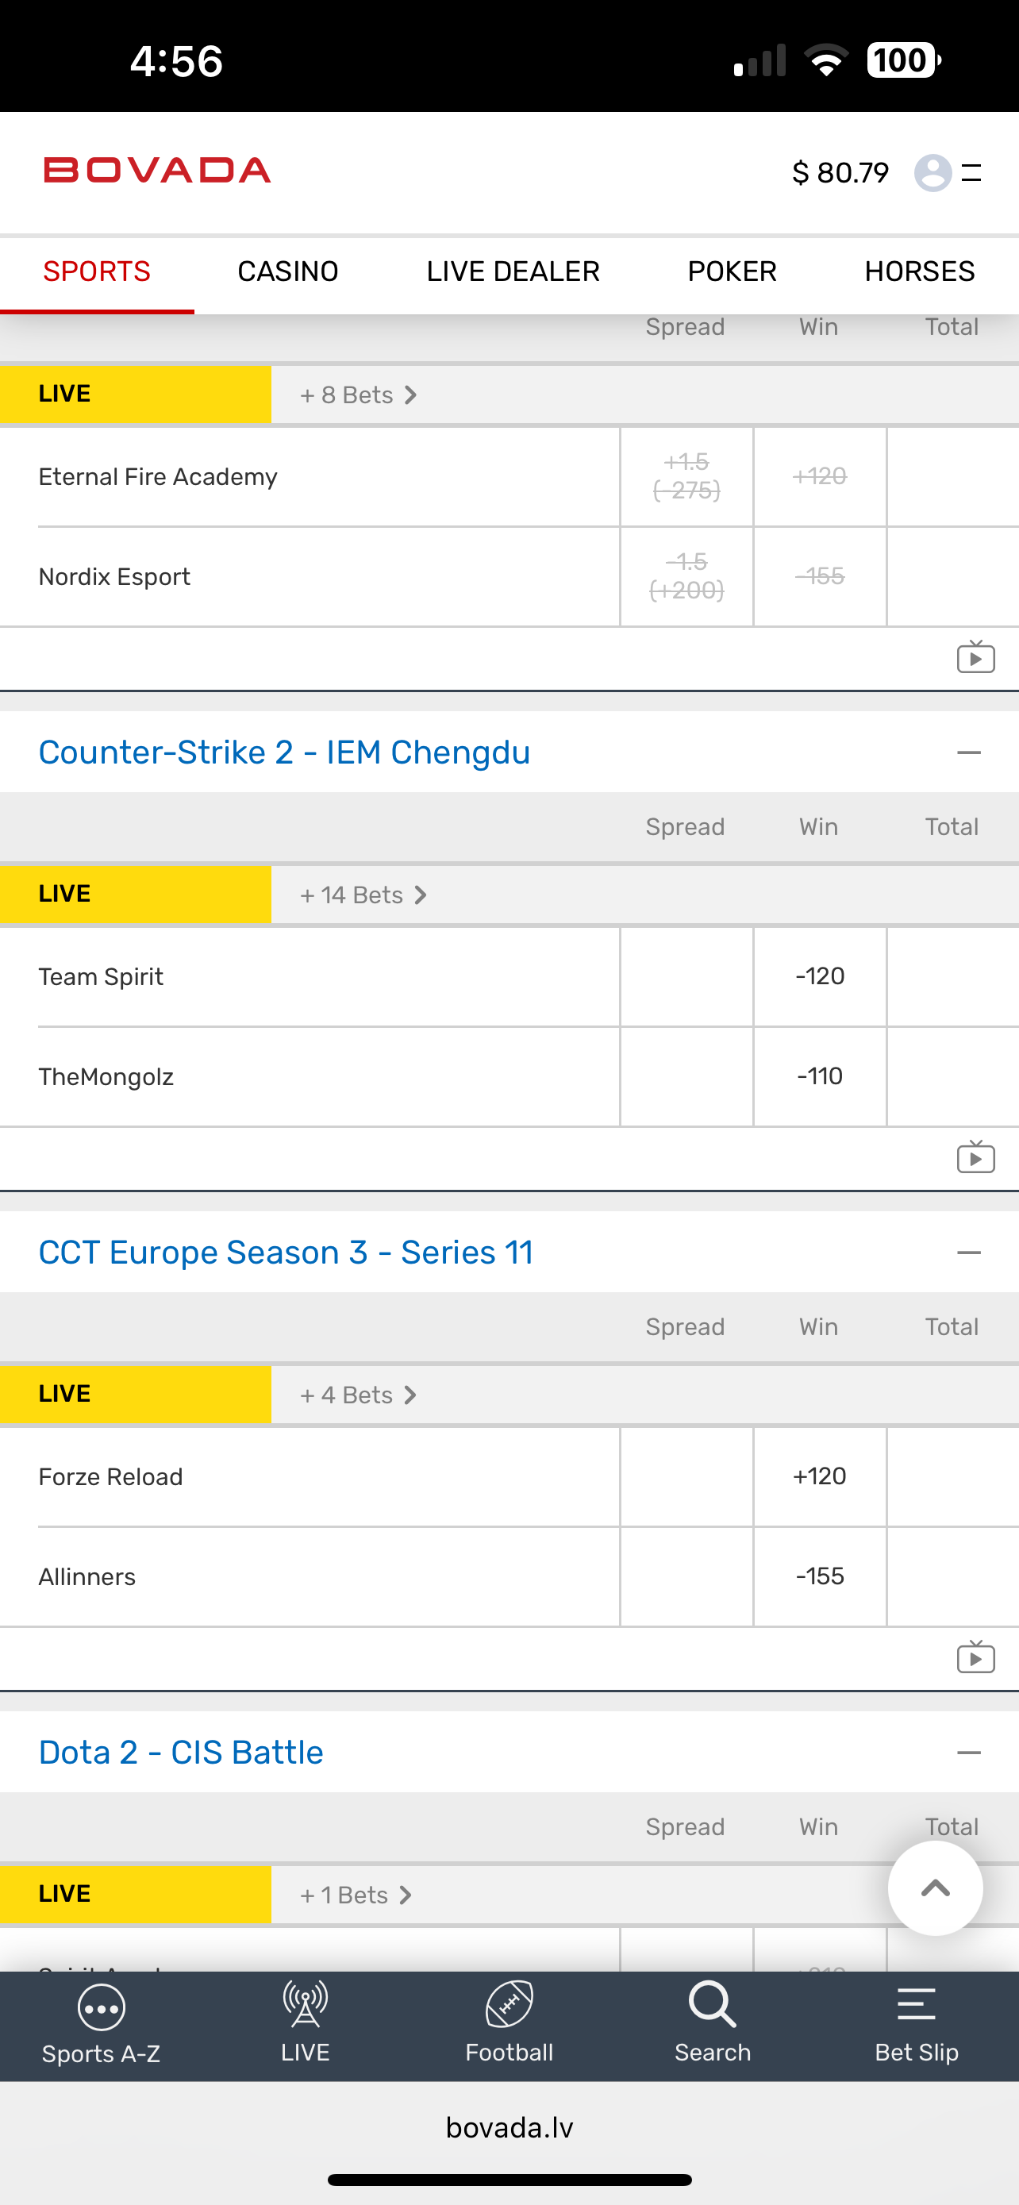Select Allinners -155 win odds
Image resolution: width=1019 pixels, height=2205 pixels.
pyautogui.click(x=819, y=1576)
